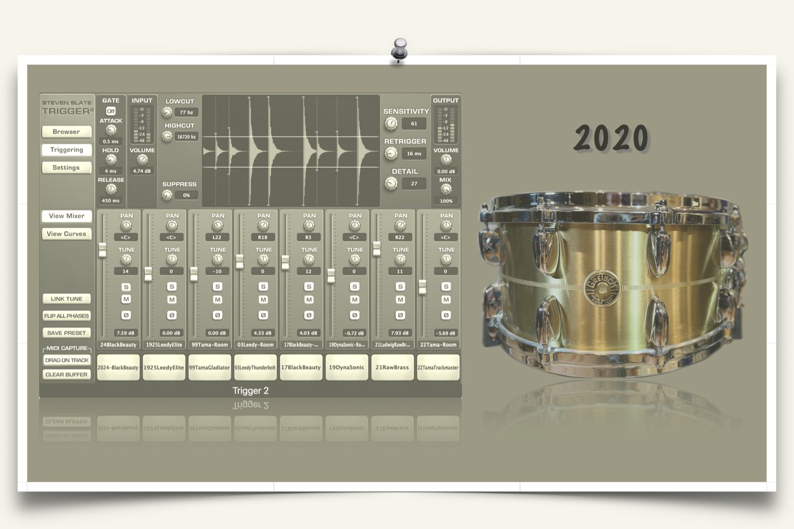794x529 pixels.
Task: Toggle the LINK TUNE button
Action: pos(66,299)
